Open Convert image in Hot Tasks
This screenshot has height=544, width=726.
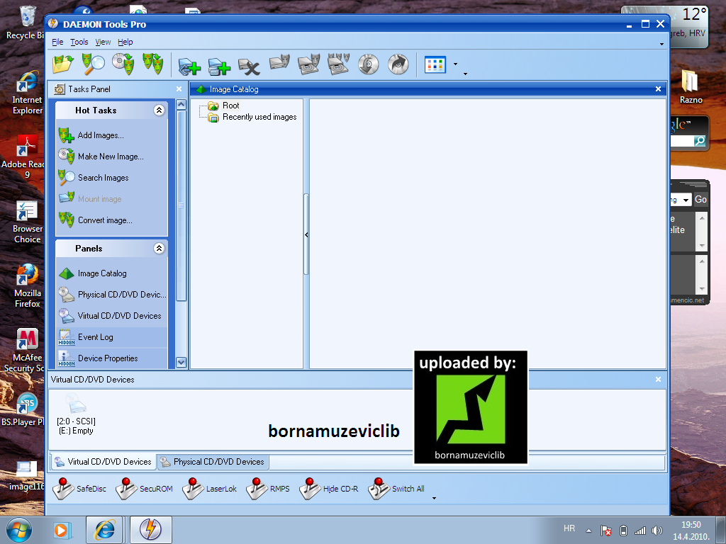pos(105,220)
